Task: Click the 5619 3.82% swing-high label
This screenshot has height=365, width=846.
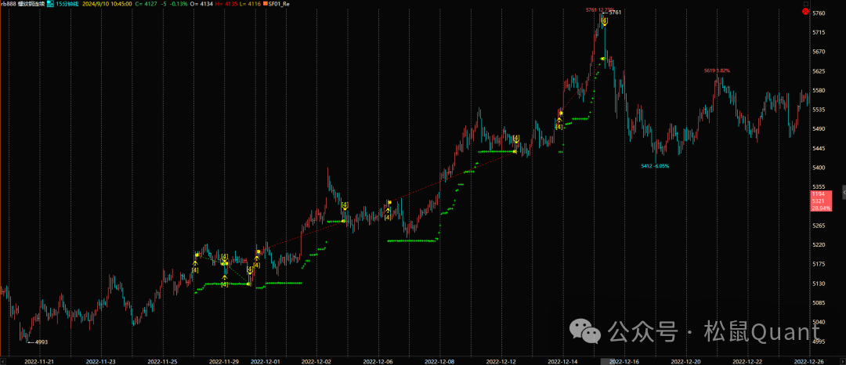Action: tap(717, 70)
